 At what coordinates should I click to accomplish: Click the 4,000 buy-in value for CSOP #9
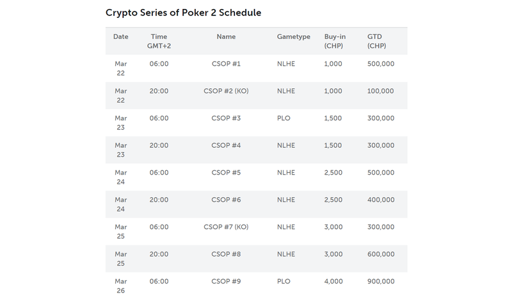[333, 282]
